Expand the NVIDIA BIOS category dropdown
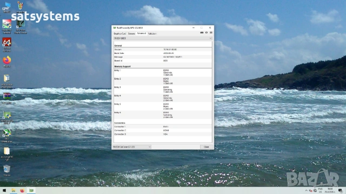 click(163, 38)
